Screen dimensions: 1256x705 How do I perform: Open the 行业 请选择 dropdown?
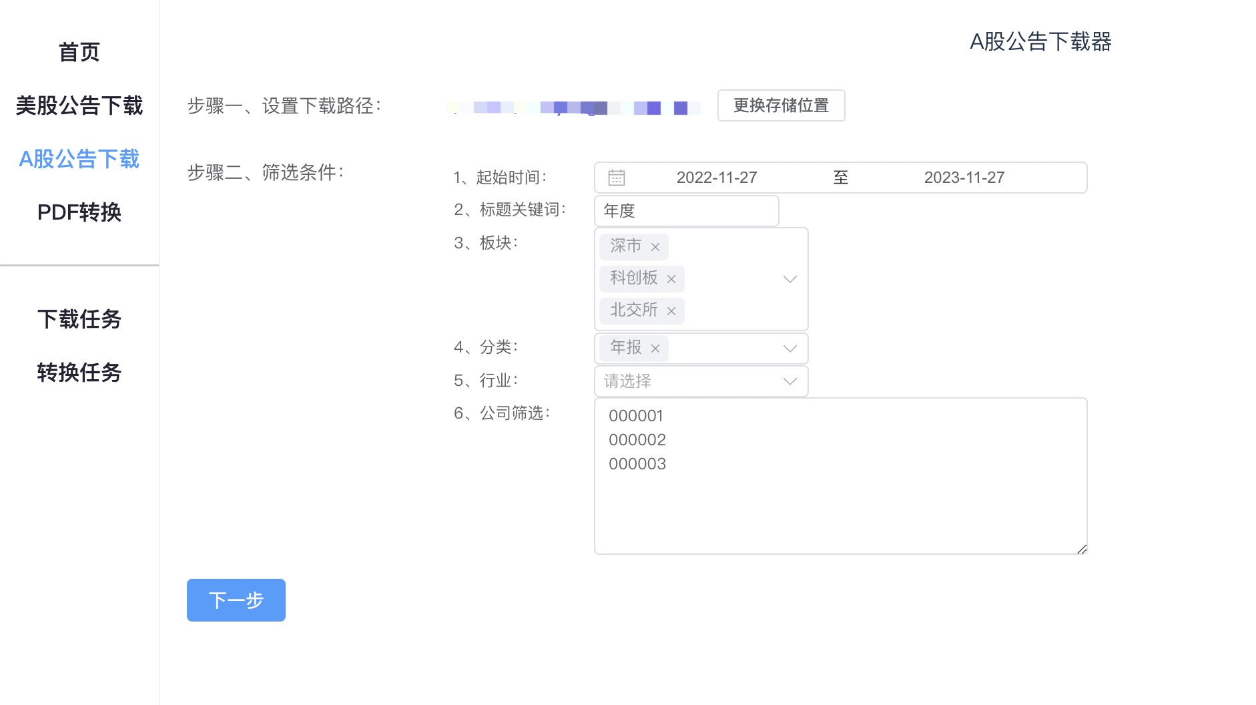point(701,381)
